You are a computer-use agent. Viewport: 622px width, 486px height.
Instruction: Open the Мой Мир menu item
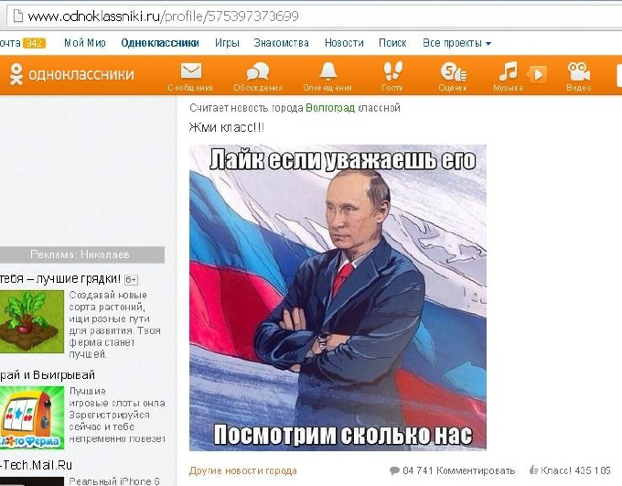click(x=85, y=43)
